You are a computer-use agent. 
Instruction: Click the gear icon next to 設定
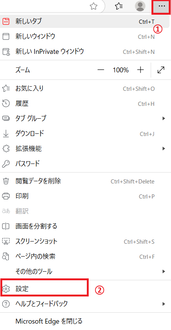pyautogui.click(x=6, y=289)
